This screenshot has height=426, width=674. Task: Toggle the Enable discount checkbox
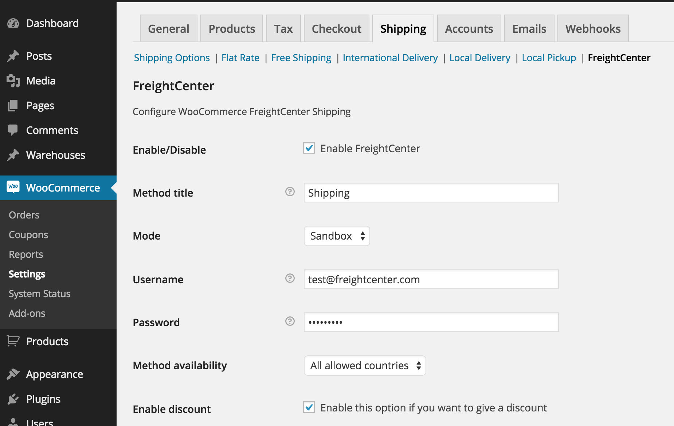click(x=309, y=407)
